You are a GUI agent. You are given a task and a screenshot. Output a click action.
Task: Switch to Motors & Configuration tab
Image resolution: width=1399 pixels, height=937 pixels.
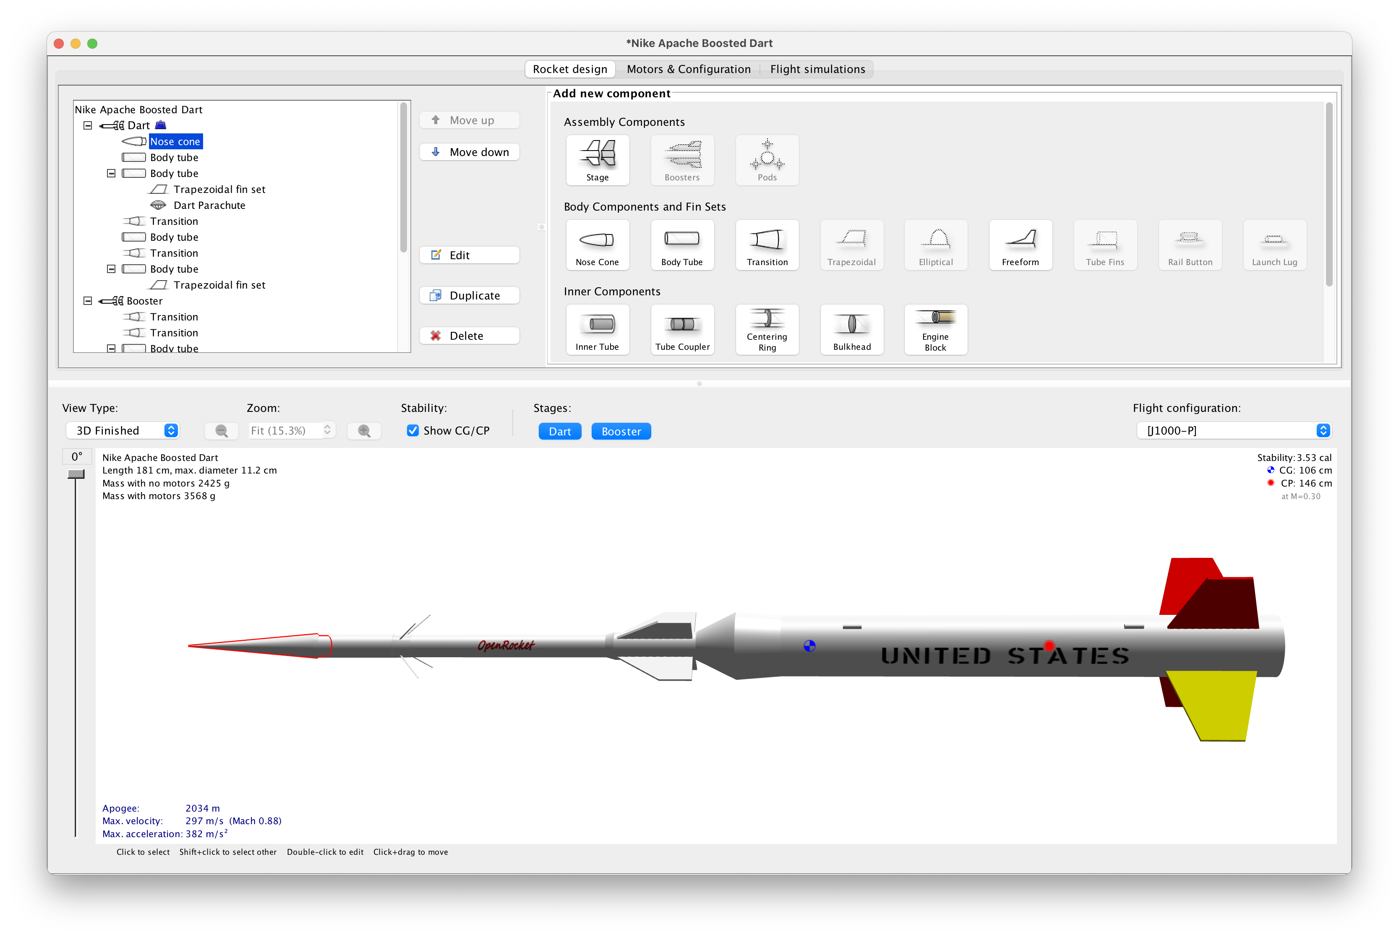click(688, 69)
